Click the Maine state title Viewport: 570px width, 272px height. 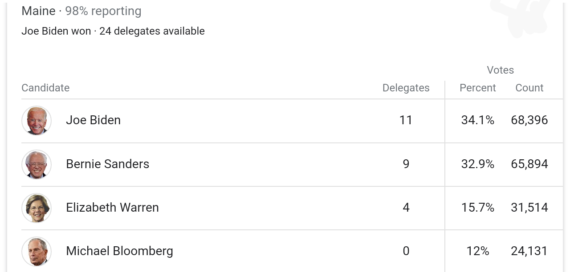[38, 11]
